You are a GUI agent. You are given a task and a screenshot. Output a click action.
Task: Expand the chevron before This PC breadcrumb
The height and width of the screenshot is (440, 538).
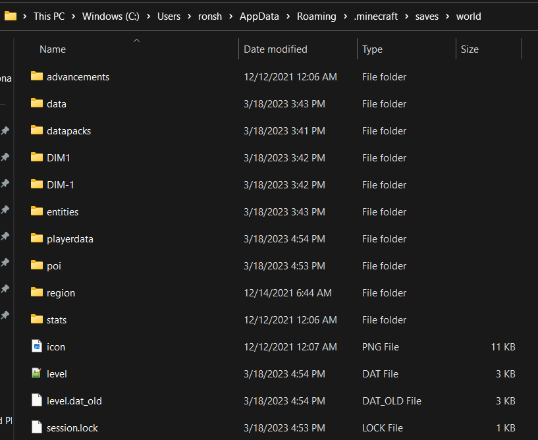point(24,16)
